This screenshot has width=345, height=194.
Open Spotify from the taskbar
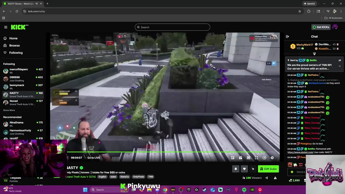[x=244, y=190]
